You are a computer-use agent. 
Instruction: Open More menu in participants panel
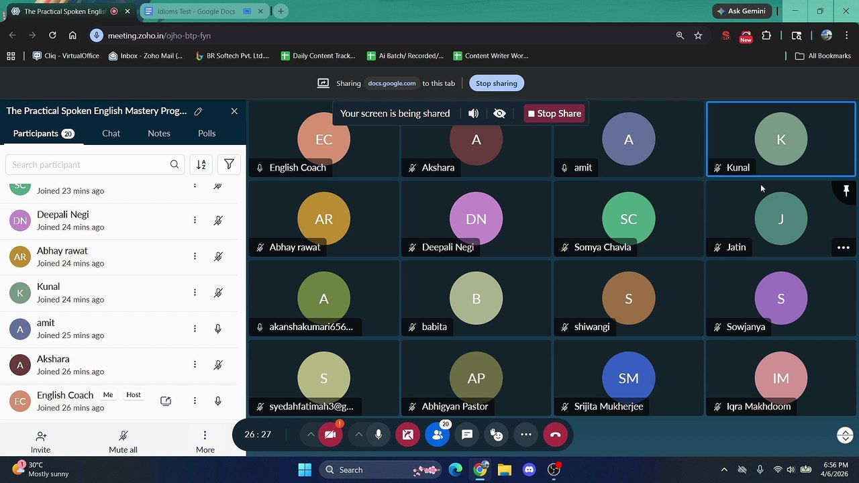point(205,443)
